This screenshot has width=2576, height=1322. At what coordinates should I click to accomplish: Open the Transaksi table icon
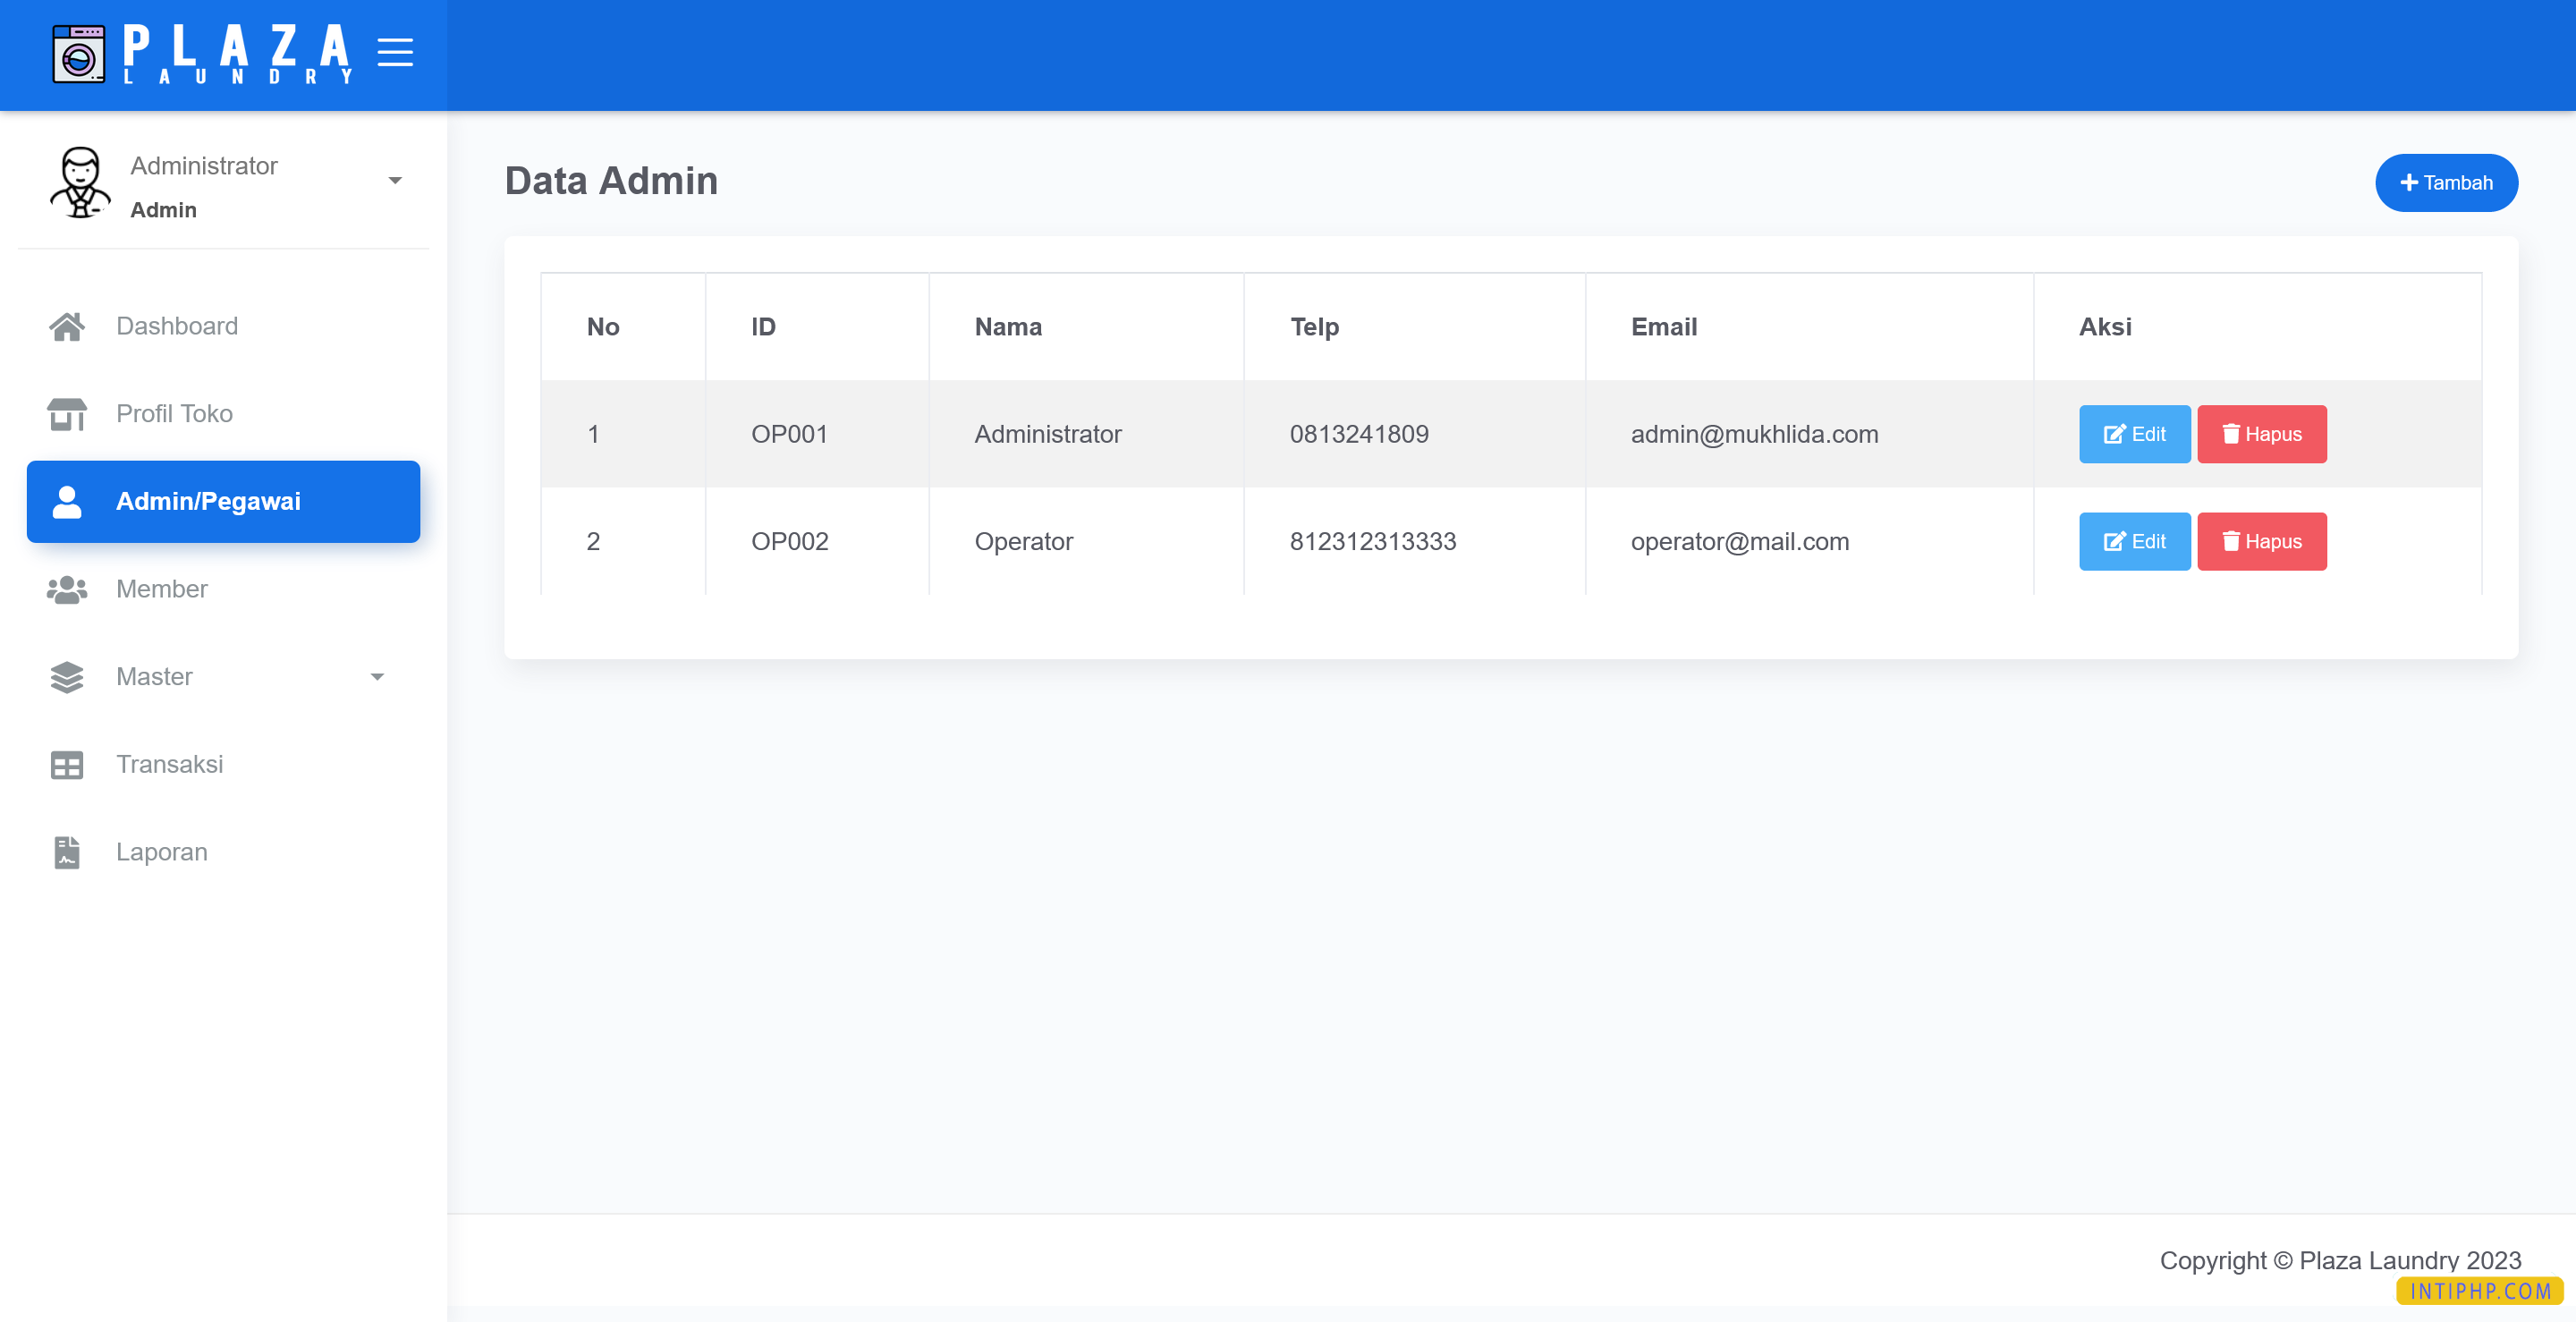click(x=66, y=764)
